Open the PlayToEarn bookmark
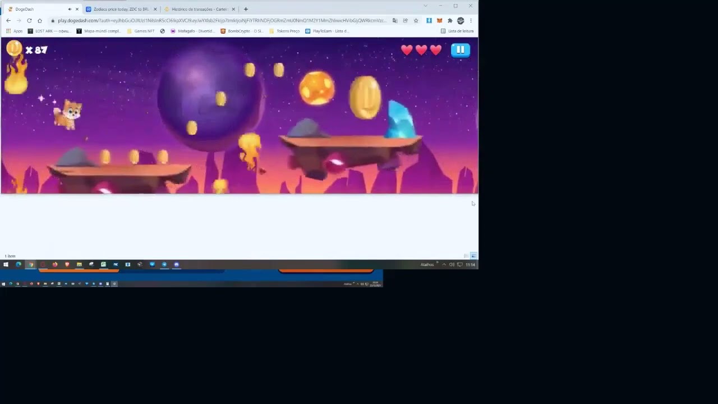The width and height of the screenshot is (718, 404). (327, 31)
